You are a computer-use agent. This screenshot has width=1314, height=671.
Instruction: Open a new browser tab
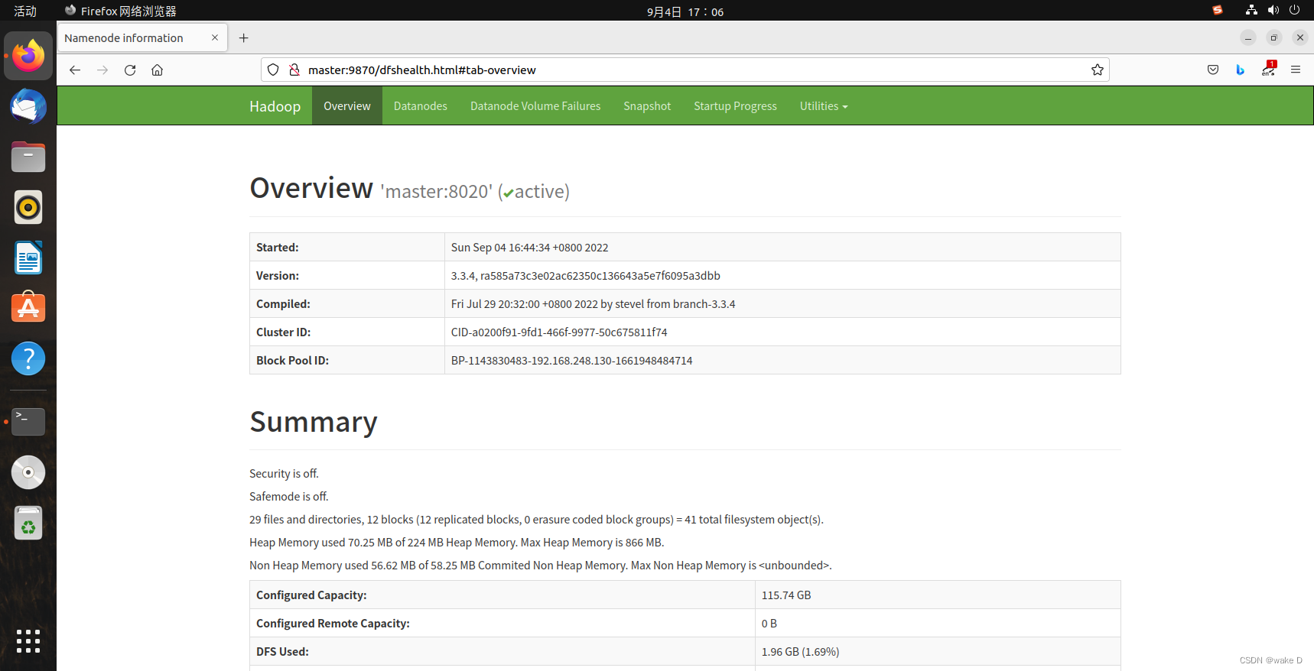pos(244,37)
